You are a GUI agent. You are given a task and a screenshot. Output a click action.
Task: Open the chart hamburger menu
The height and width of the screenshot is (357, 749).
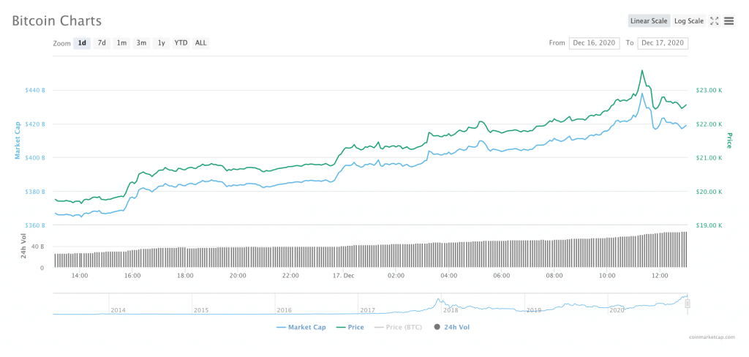[729, 21]
